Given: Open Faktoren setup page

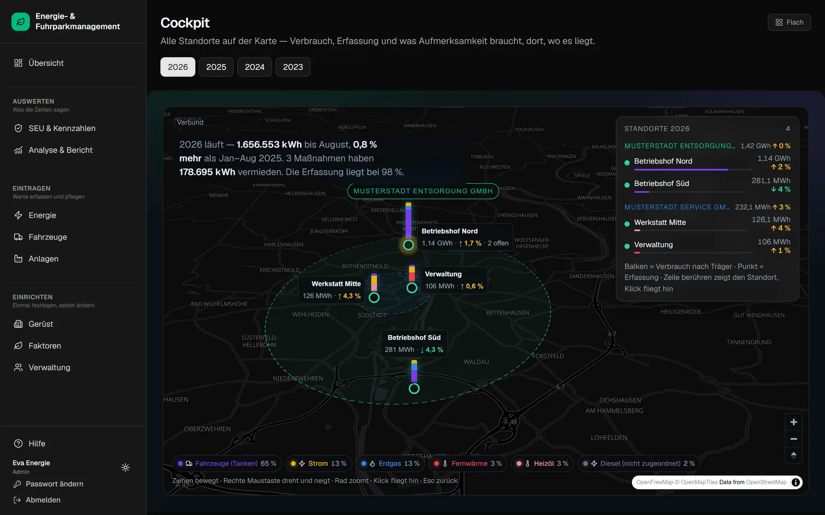Looking at the screenshot, I should click(x=73, y=346).
